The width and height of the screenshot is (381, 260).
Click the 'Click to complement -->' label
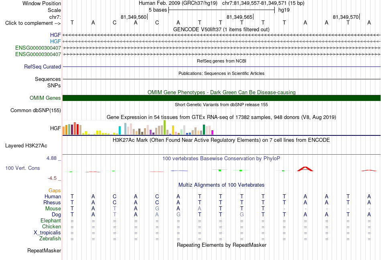(33, 23)
